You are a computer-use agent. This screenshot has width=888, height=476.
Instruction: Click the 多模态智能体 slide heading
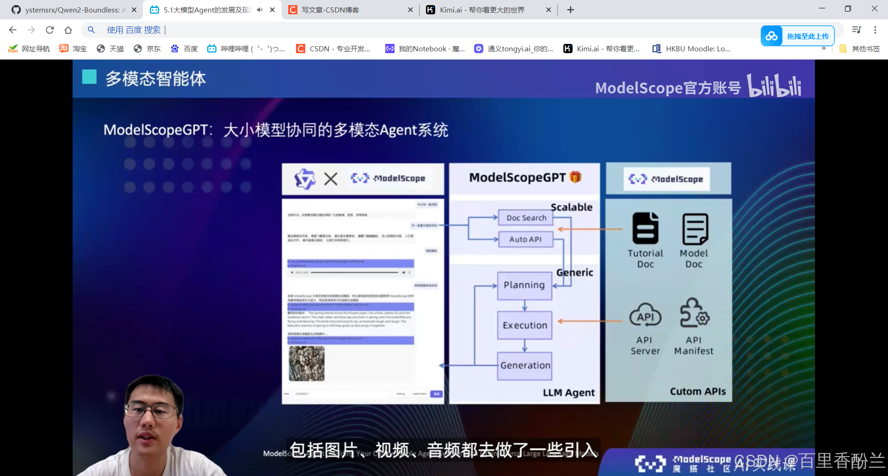click(155, 79)
